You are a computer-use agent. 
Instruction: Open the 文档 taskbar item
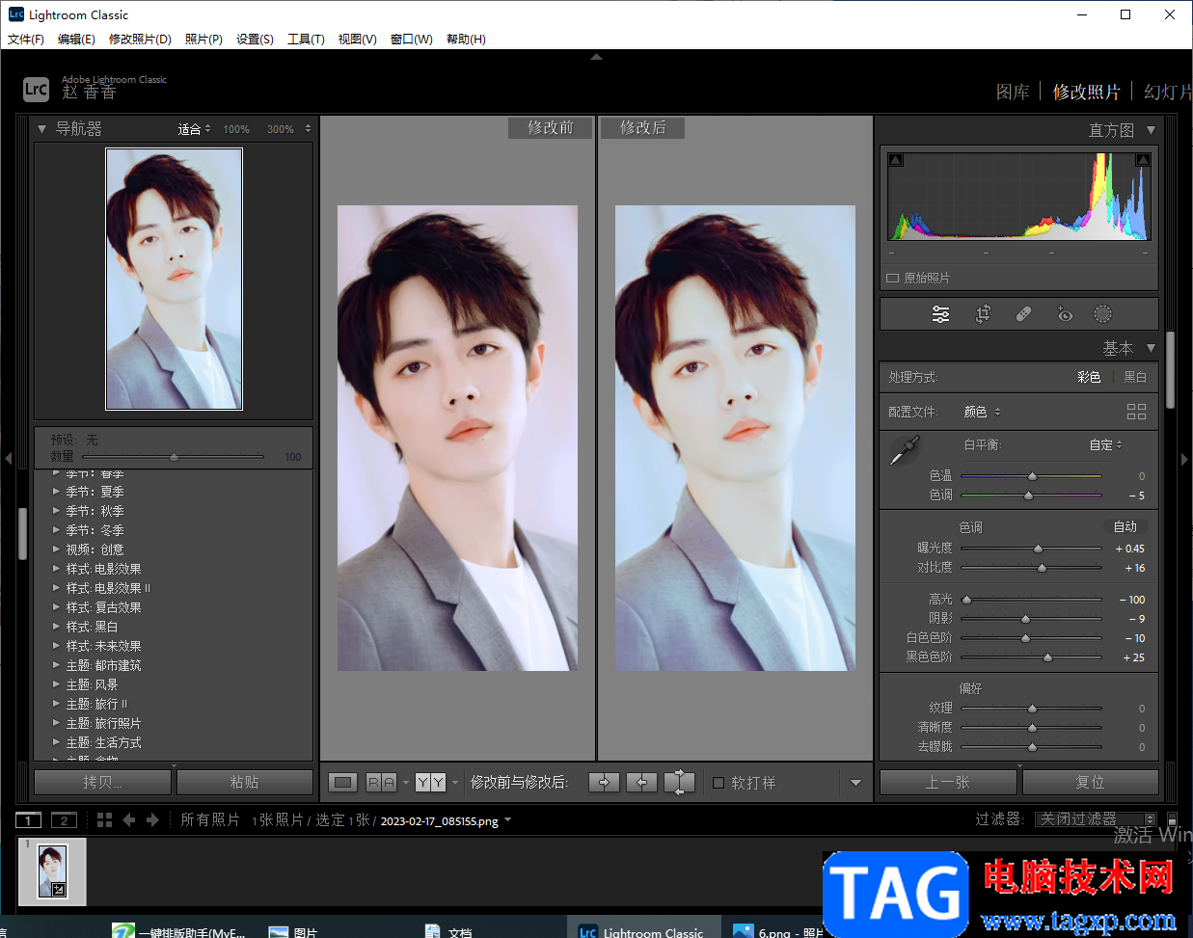(448, 930)
